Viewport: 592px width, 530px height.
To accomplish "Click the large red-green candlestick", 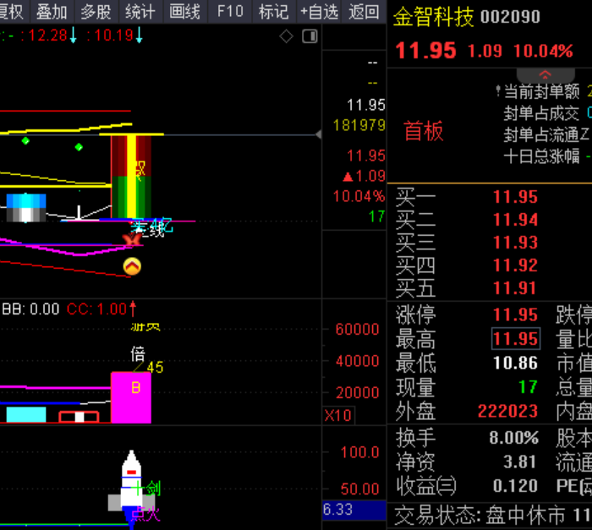I will (131, 176).
